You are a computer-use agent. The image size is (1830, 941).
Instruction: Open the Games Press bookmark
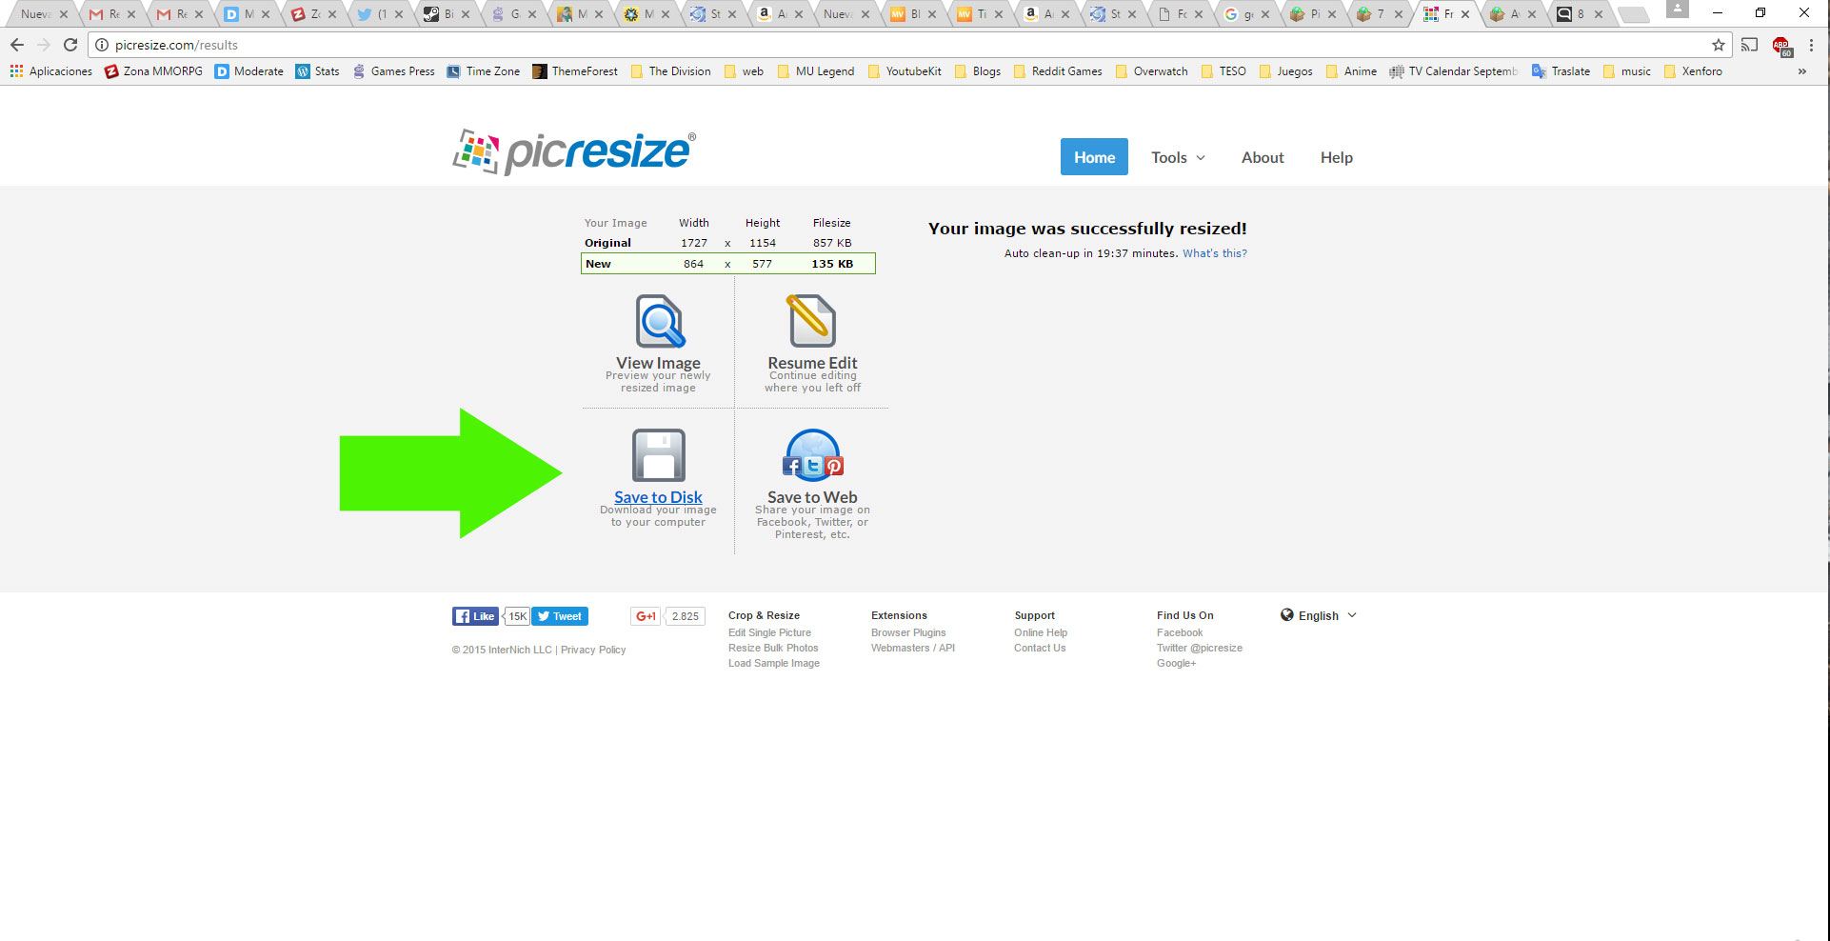tap(393, 71)
